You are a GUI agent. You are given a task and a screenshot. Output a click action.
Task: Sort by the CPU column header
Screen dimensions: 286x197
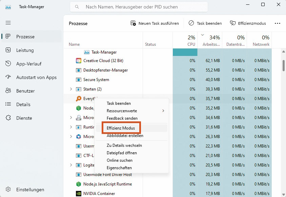click(x=185, y=40)
